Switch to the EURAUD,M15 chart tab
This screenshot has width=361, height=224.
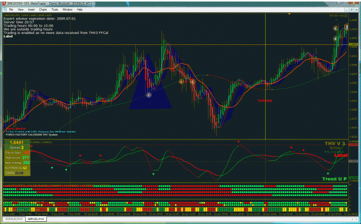point(14,219)
